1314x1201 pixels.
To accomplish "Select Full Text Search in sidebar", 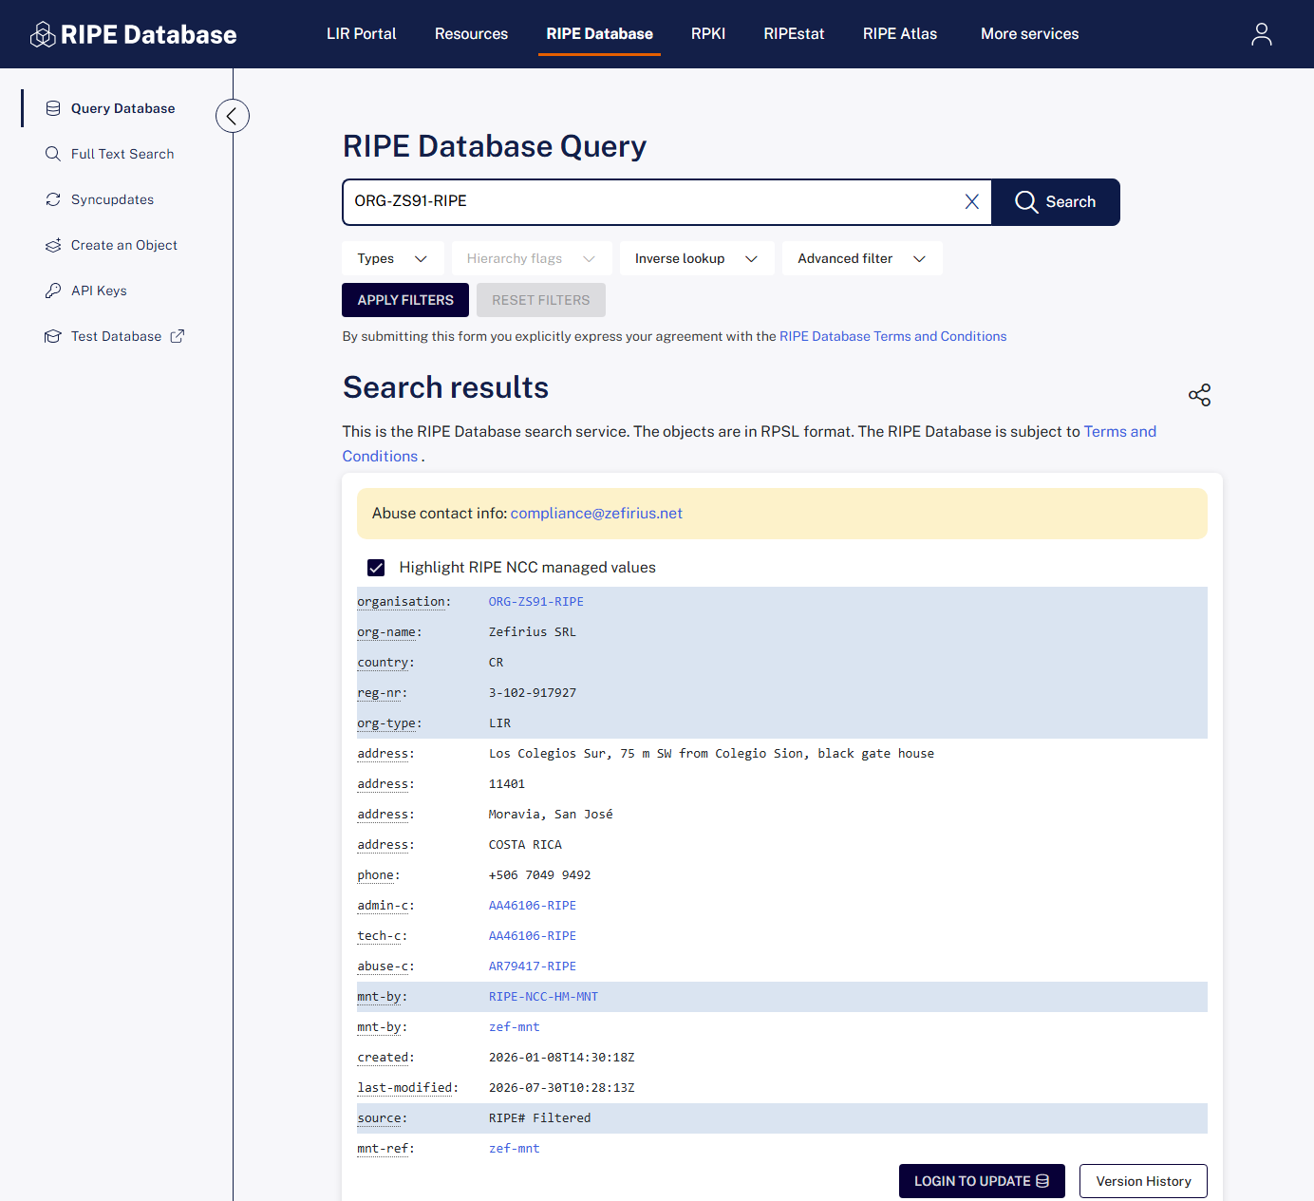I will point(122,154).
